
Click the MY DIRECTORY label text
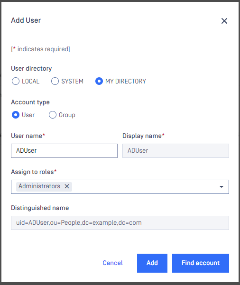click(126, 81)
